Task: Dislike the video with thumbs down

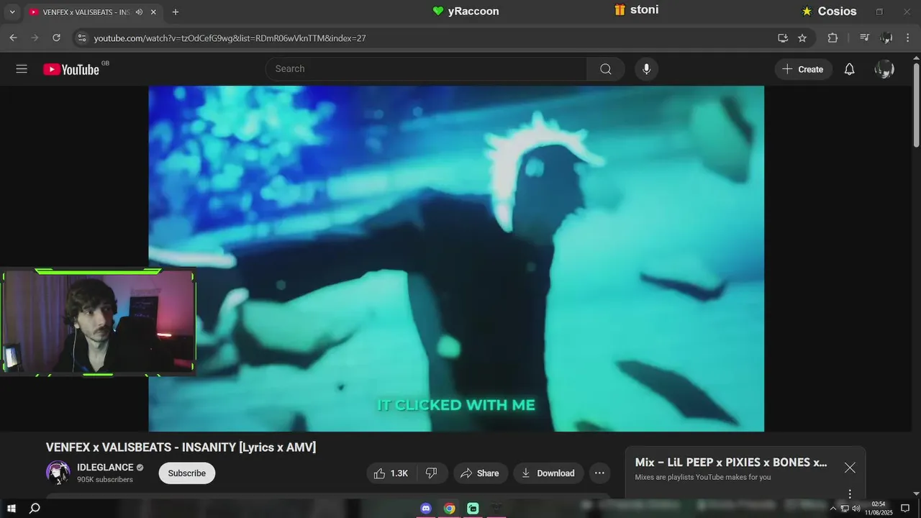Action: click(x=432, y=473)
